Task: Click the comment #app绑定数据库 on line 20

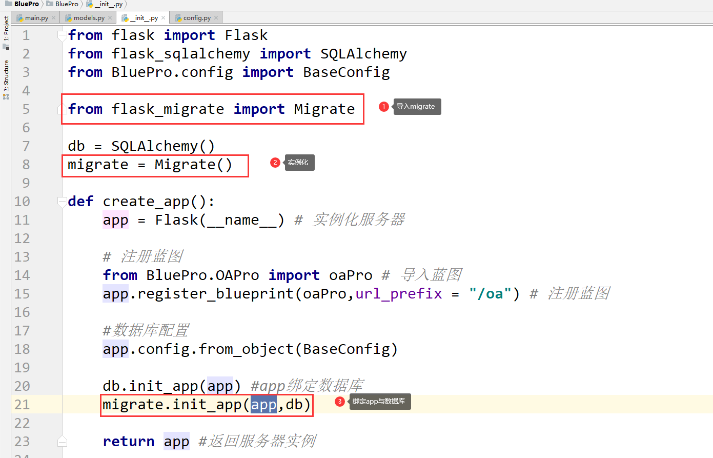Action: click(307, 386)
